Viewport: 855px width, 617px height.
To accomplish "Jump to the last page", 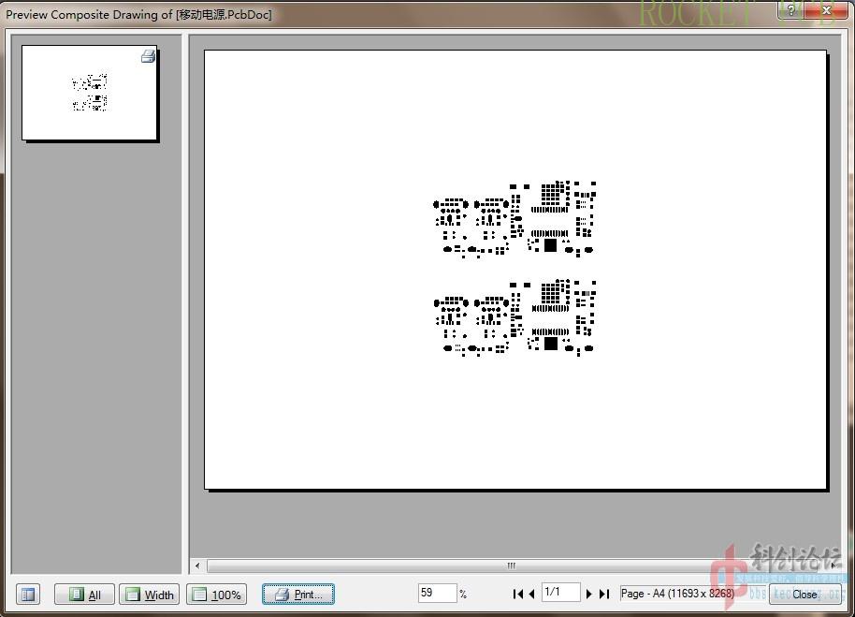I will (601, 592).
